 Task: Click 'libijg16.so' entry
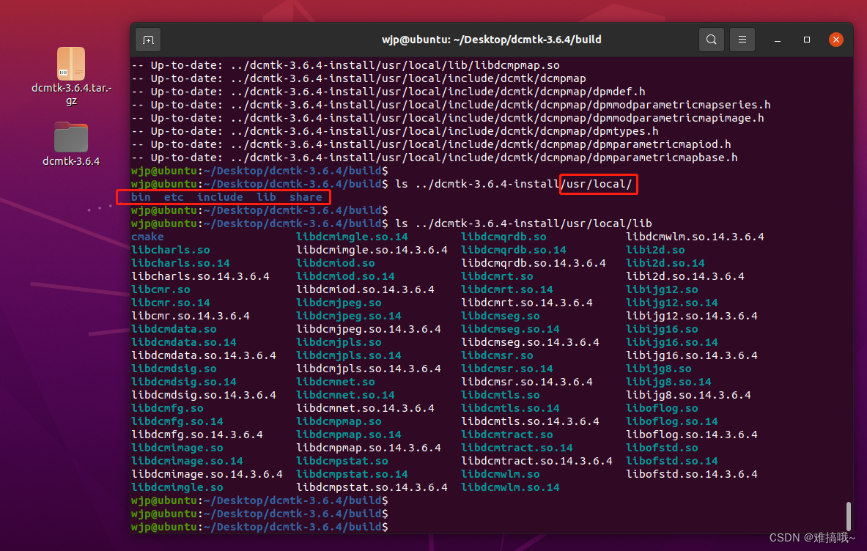point(662,330)
